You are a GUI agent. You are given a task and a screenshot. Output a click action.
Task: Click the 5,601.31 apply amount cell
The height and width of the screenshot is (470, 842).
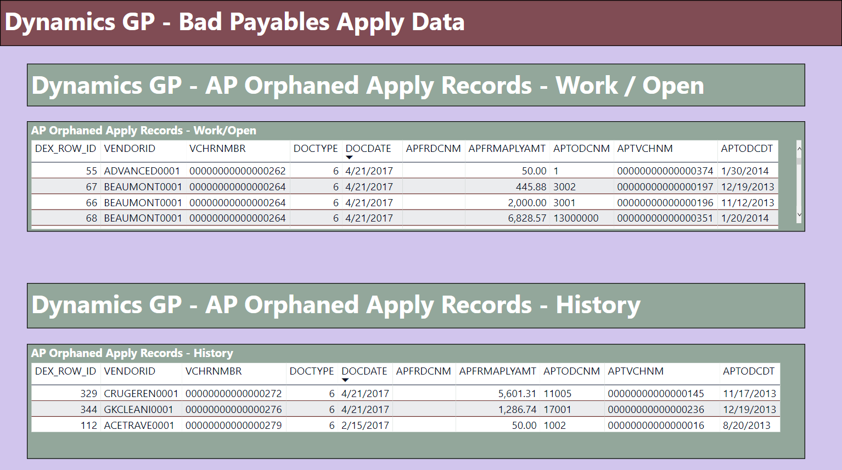click(x=517, y=394)
